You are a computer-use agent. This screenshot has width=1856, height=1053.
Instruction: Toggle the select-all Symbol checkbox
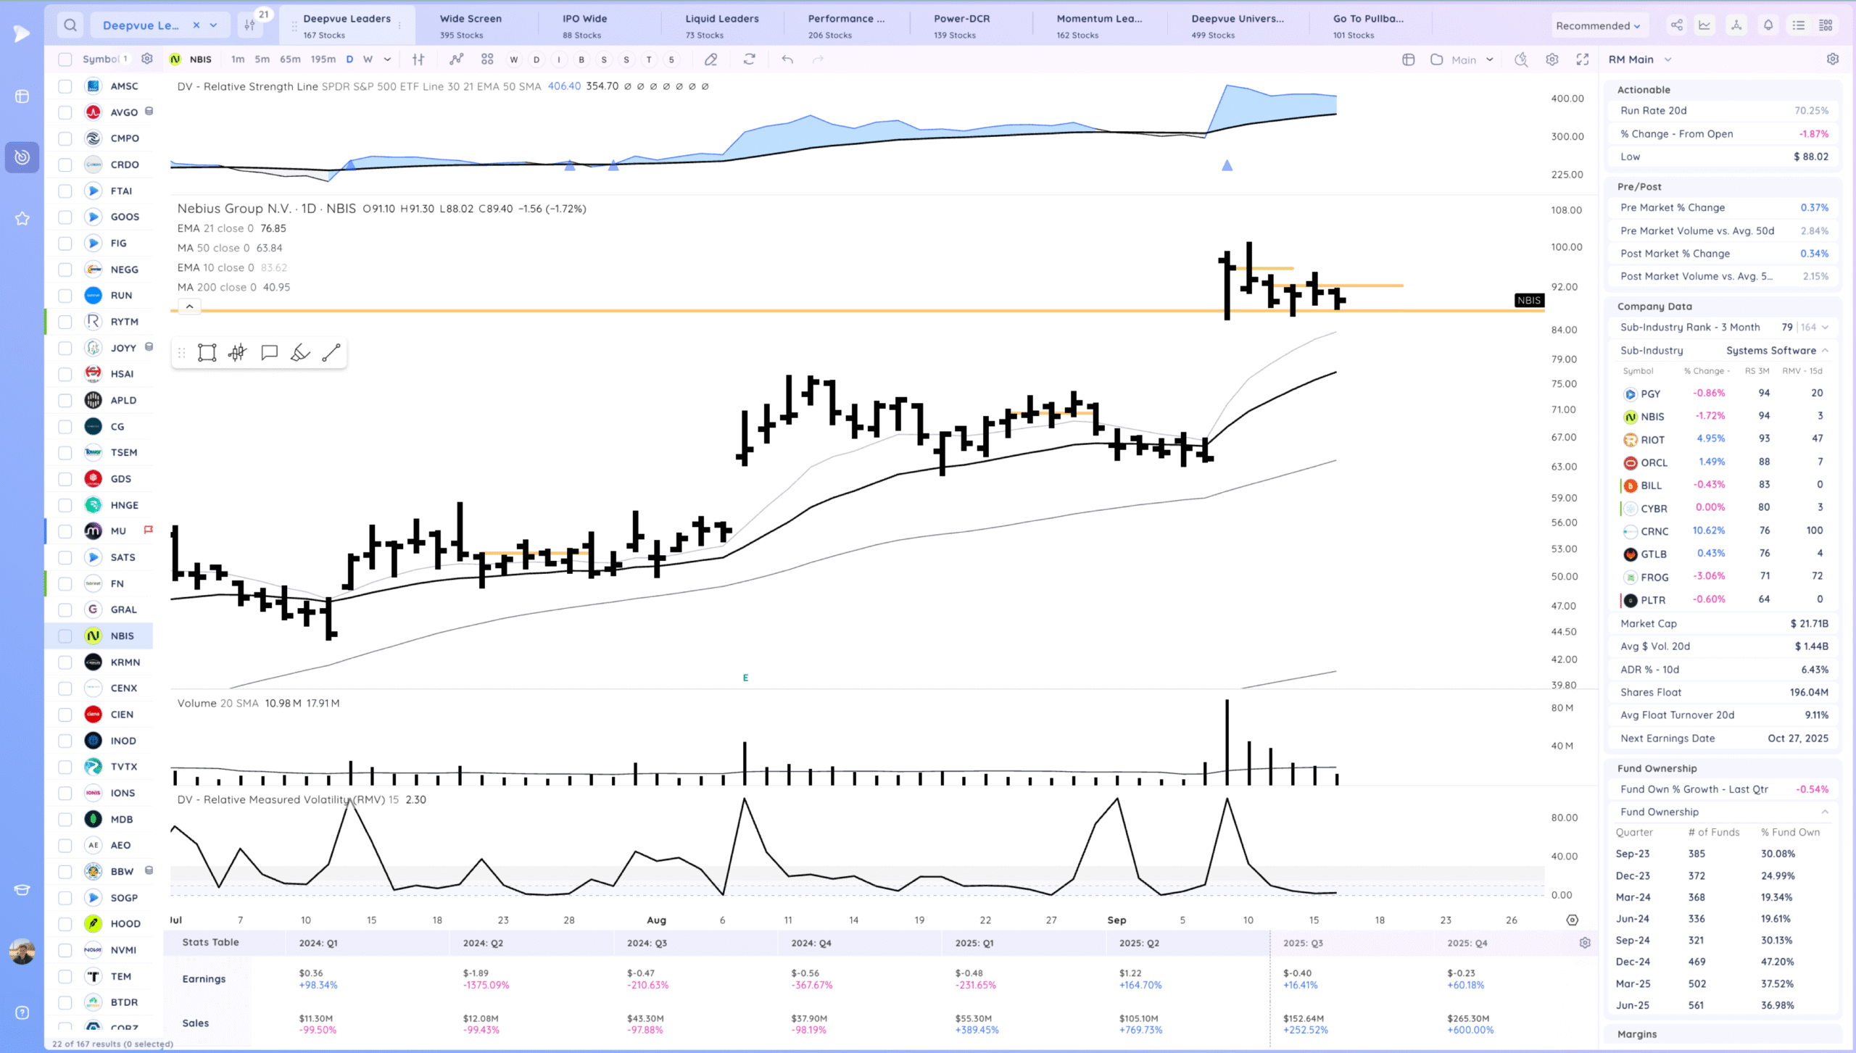point(65,59)
